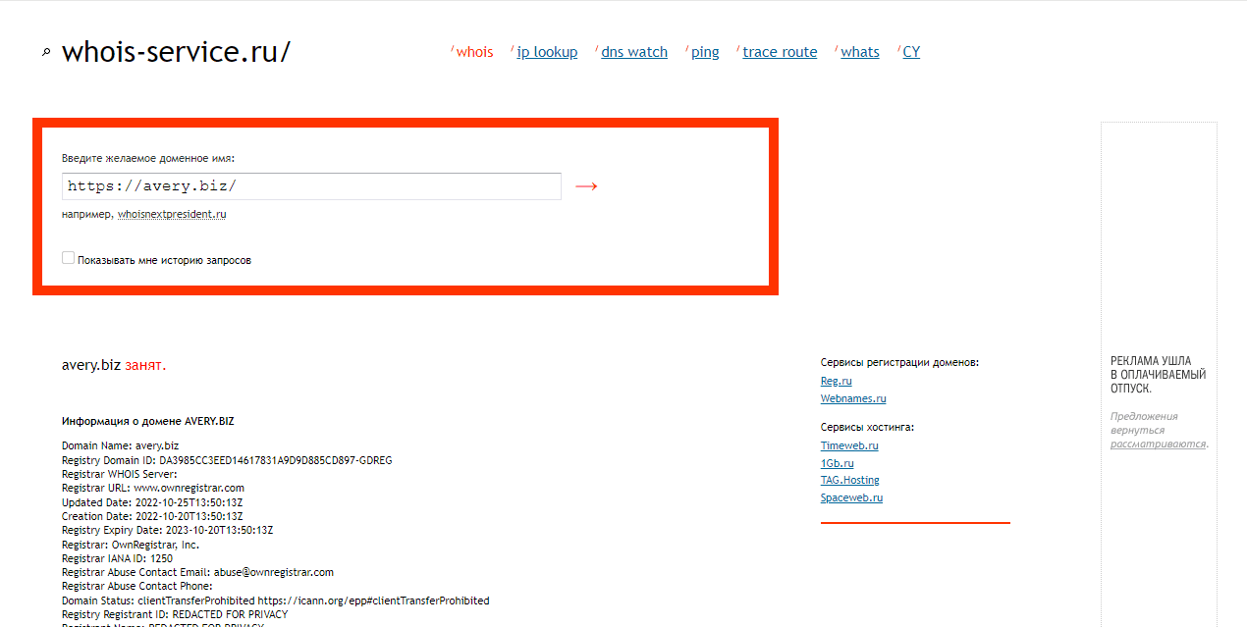Open the Timeweb.ru hosting link

849,445
